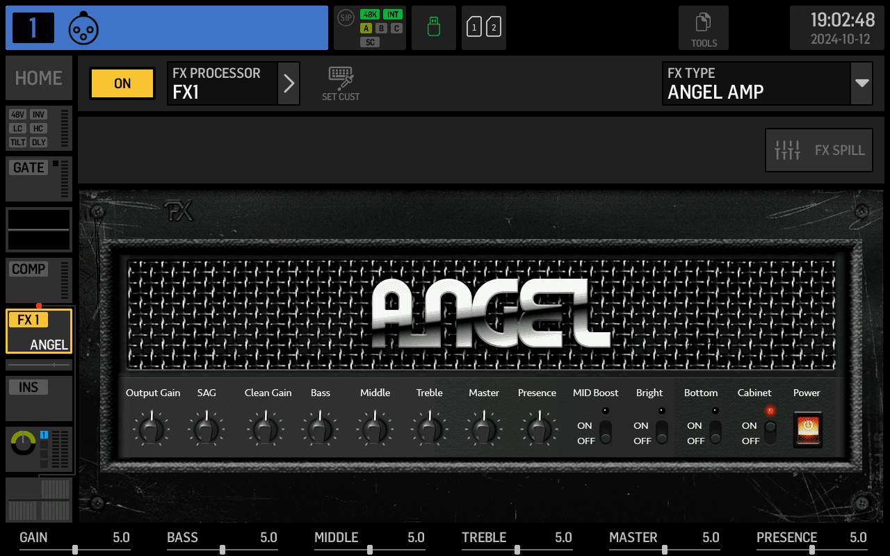The width and height of the screenshot is (890, 556).
Task: Click the pan knob in sidebar
Action: (23, 443)
